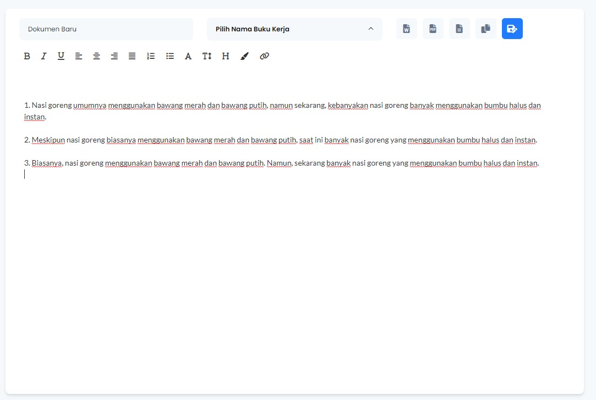
Task: Export the document as Word
Action: [407, 29]
